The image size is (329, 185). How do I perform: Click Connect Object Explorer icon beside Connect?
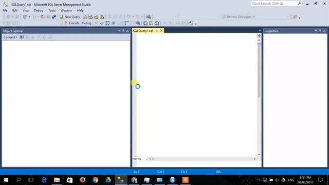(x=22, y=37)
